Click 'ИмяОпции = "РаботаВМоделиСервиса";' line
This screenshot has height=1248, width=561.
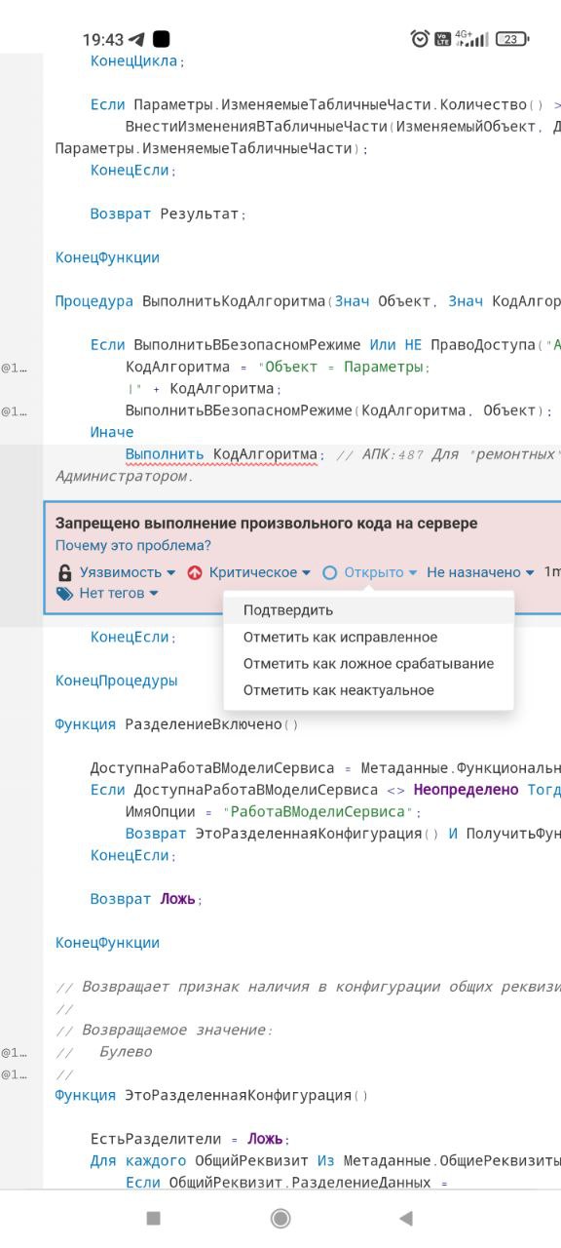[274, 811]
